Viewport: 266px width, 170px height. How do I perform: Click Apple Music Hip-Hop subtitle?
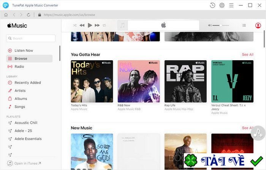[179, 109]
